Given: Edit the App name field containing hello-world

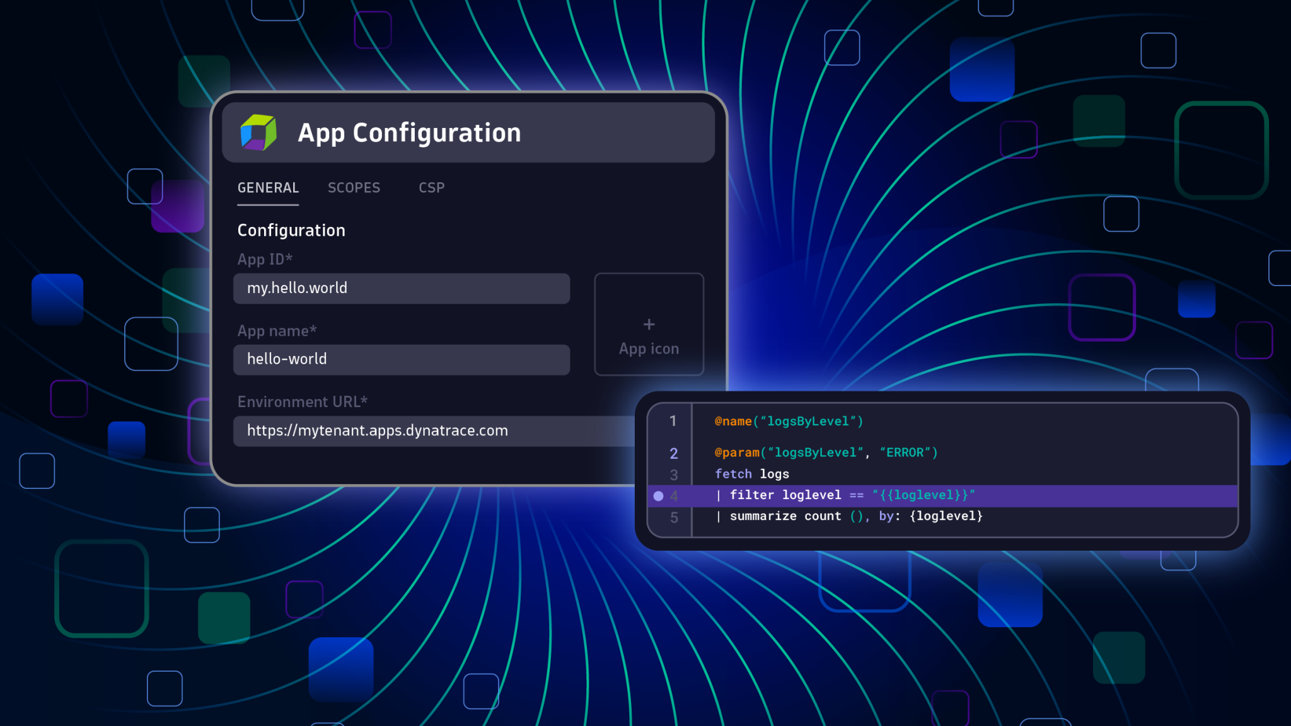Looking at the screenshot, I should (402, 359).
